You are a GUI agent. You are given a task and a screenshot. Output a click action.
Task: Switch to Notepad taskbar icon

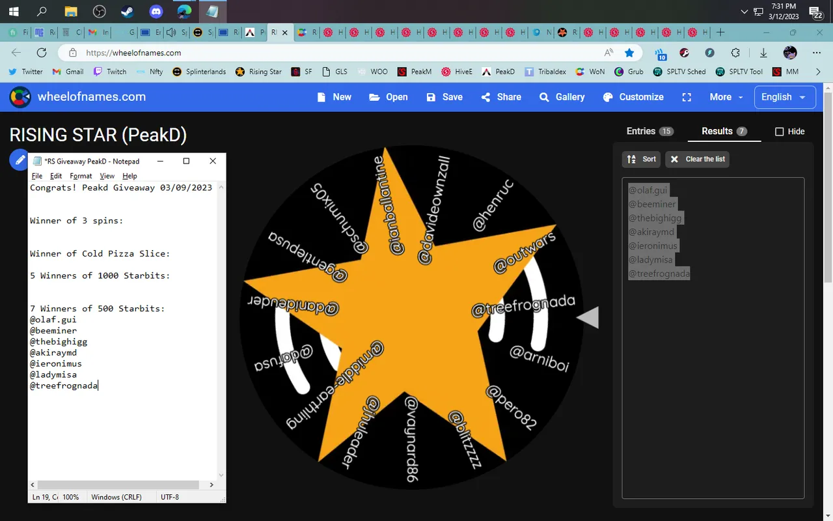point(213,11)
